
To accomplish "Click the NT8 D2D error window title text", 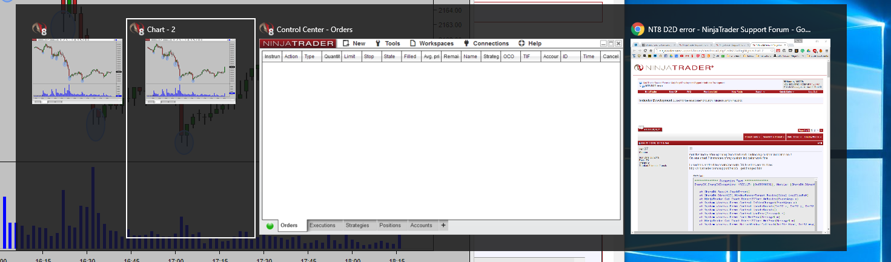I will click(x=729, y=30).
